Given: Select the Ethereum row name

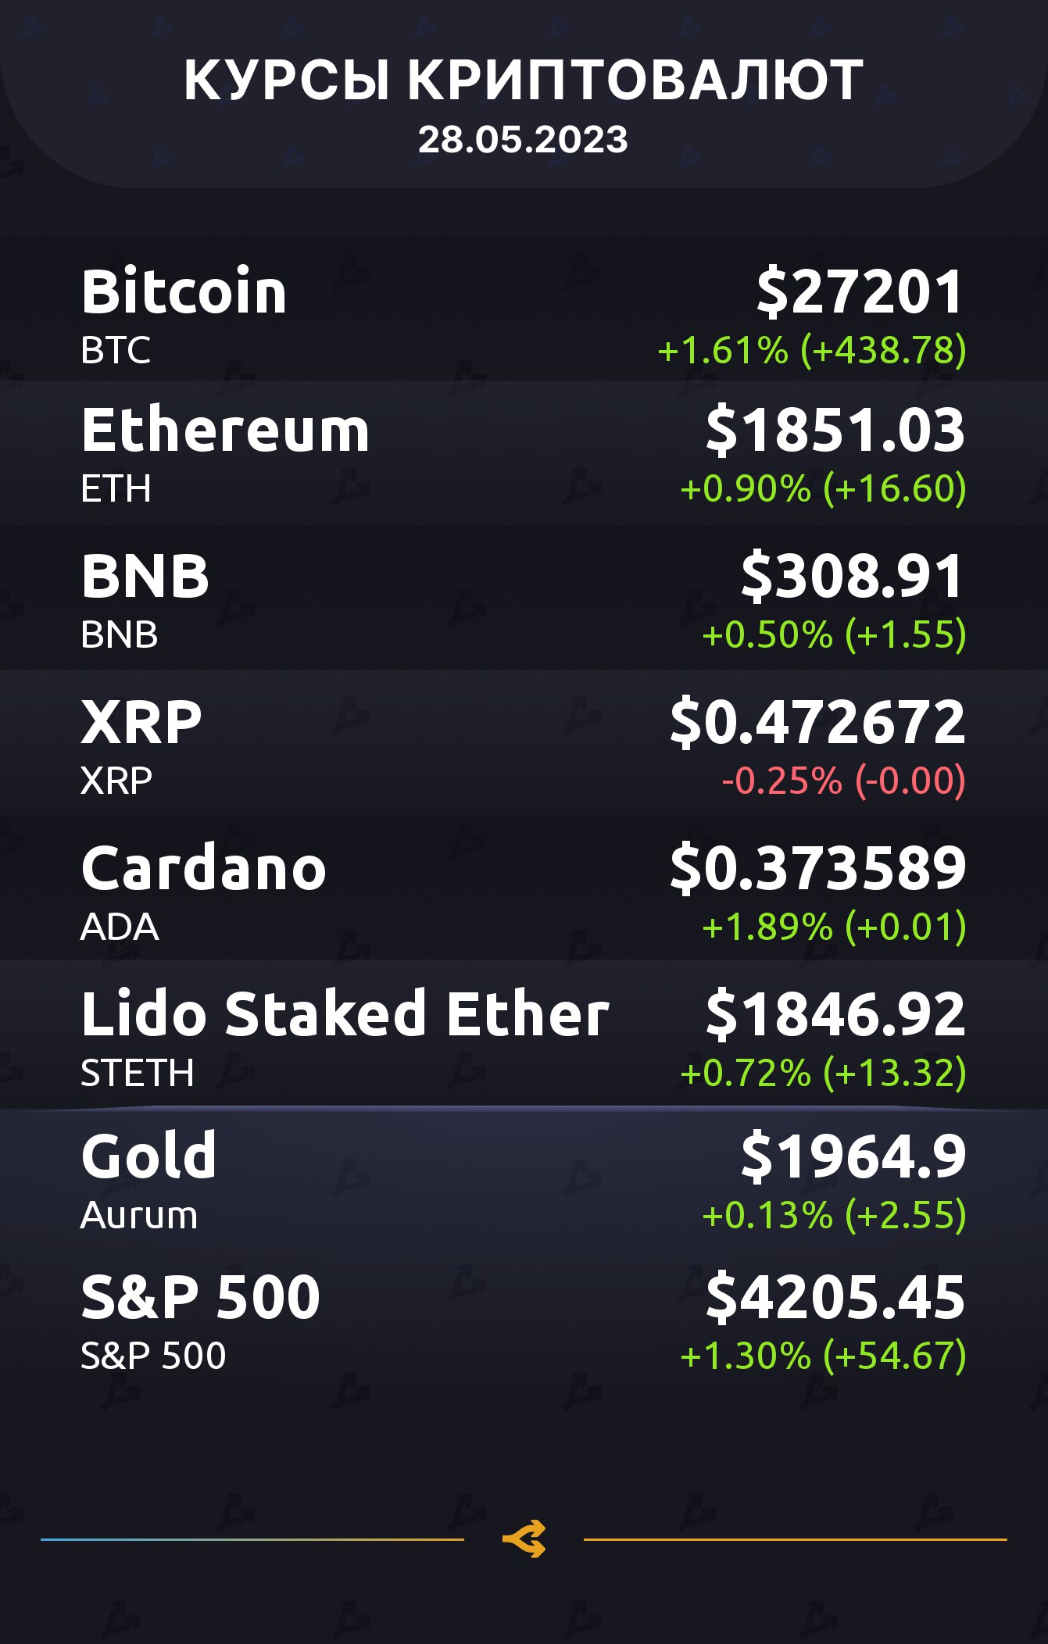Looking at the screenshot, I should click(x=225, y=431).
